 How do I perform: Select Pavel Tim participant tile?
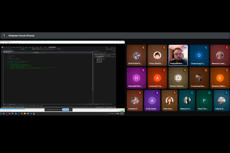point(204,100)
